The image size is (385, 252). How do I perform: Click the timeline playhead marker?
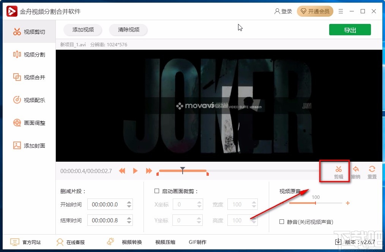[x=182, y=170]
